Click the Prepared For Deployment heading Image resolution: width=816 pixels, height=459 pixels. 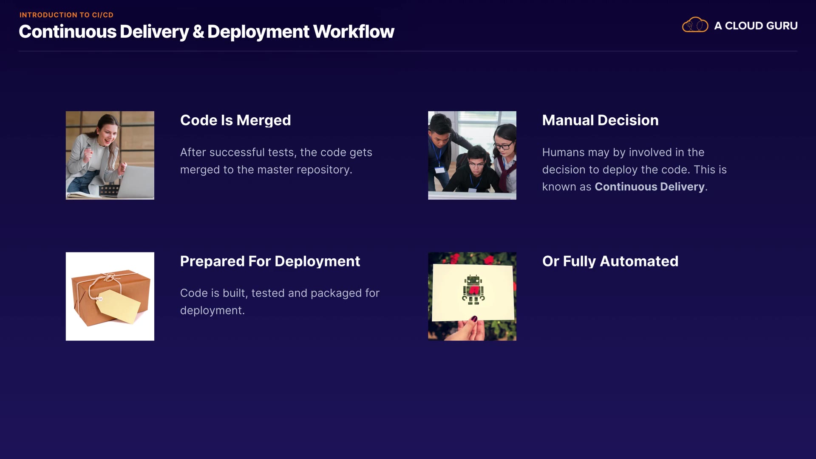tap(270, 261)
